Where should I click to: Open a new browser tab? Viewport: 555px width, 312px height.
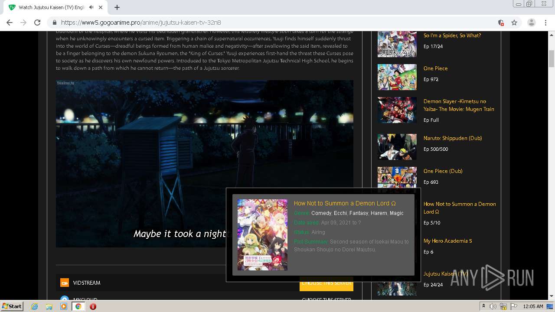click(x=117, y=7)
